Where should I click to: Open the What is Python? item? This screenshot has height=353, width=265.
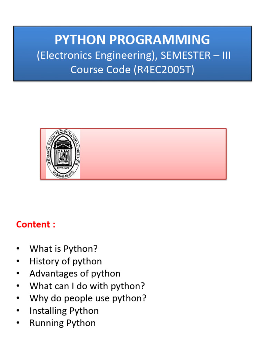[x=63, y=249]
